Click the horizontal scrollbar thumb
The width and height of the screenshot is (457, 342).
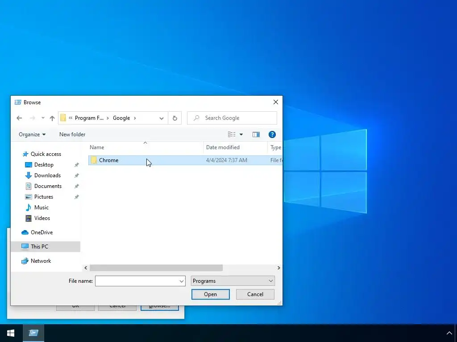tap(156, 268)
